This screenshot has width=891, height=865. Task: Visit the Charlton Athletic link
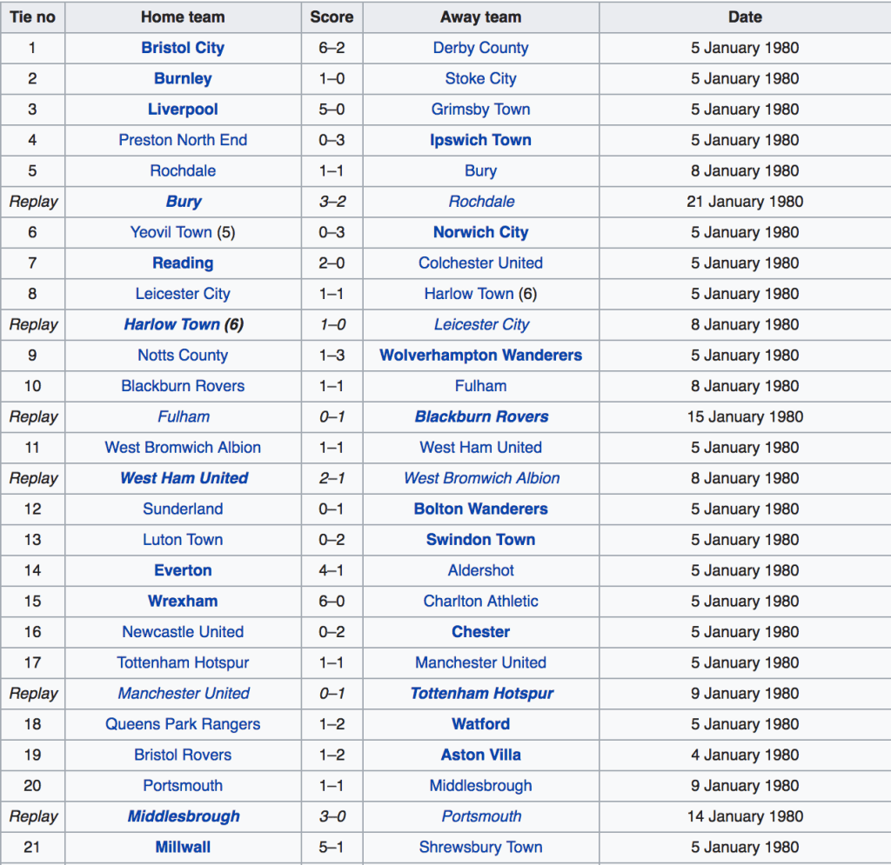(x=480, y=601)
